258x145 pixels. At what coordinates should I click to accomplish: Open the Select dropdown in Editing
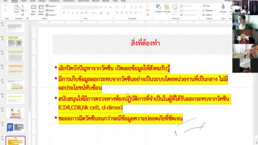208,15
